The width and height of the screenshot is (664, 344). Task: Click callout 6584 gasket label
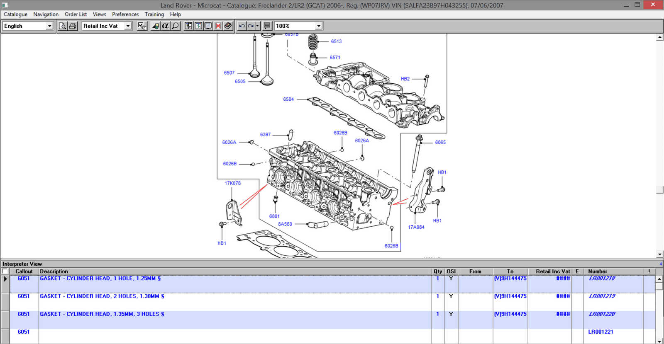(x=288, y=99)
